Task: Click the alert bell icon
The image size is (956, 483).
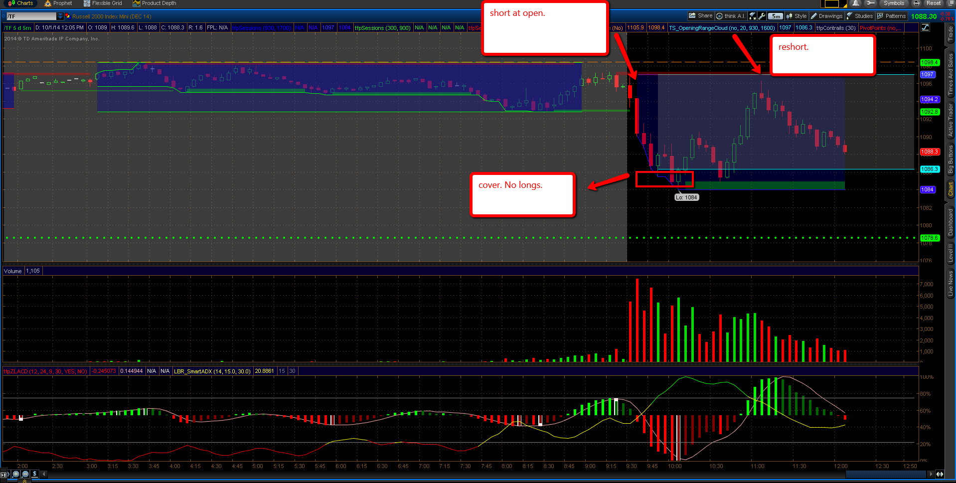Action: click(856, 3)
